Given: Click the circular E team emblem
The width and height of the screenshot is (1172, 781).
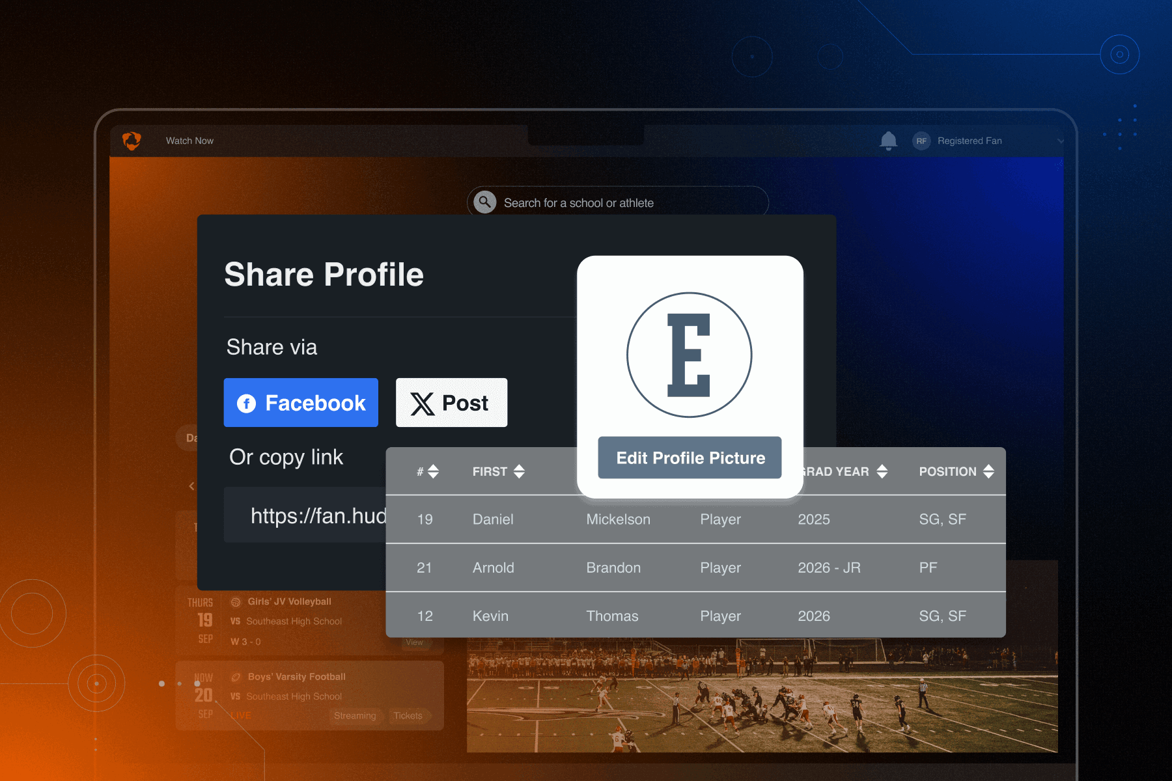Looking at the screenshot, I should click(689, 355).
